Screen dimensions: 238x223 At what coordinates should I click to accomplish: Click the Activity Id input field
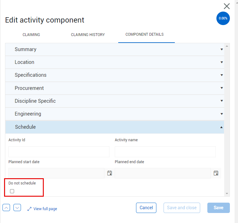pos(59,152)
